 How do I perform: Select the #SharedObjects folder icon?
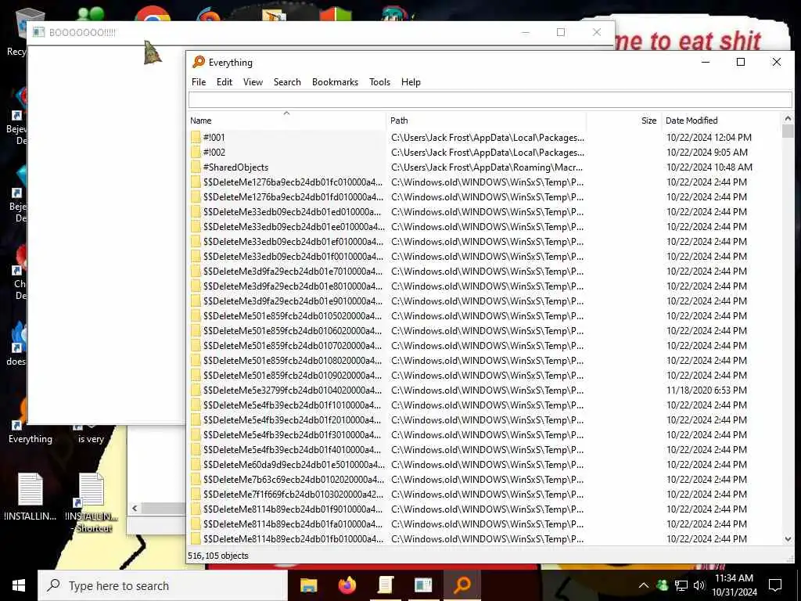tap(196, 167)
